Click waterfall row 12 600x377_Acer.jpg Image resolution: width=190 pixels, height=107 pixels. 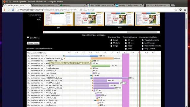44,83
